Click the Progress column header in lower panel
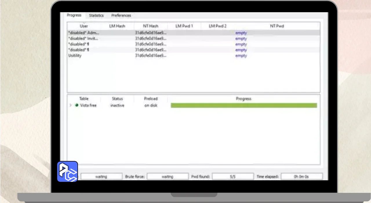The image size is (371, 203). point(243,99)
